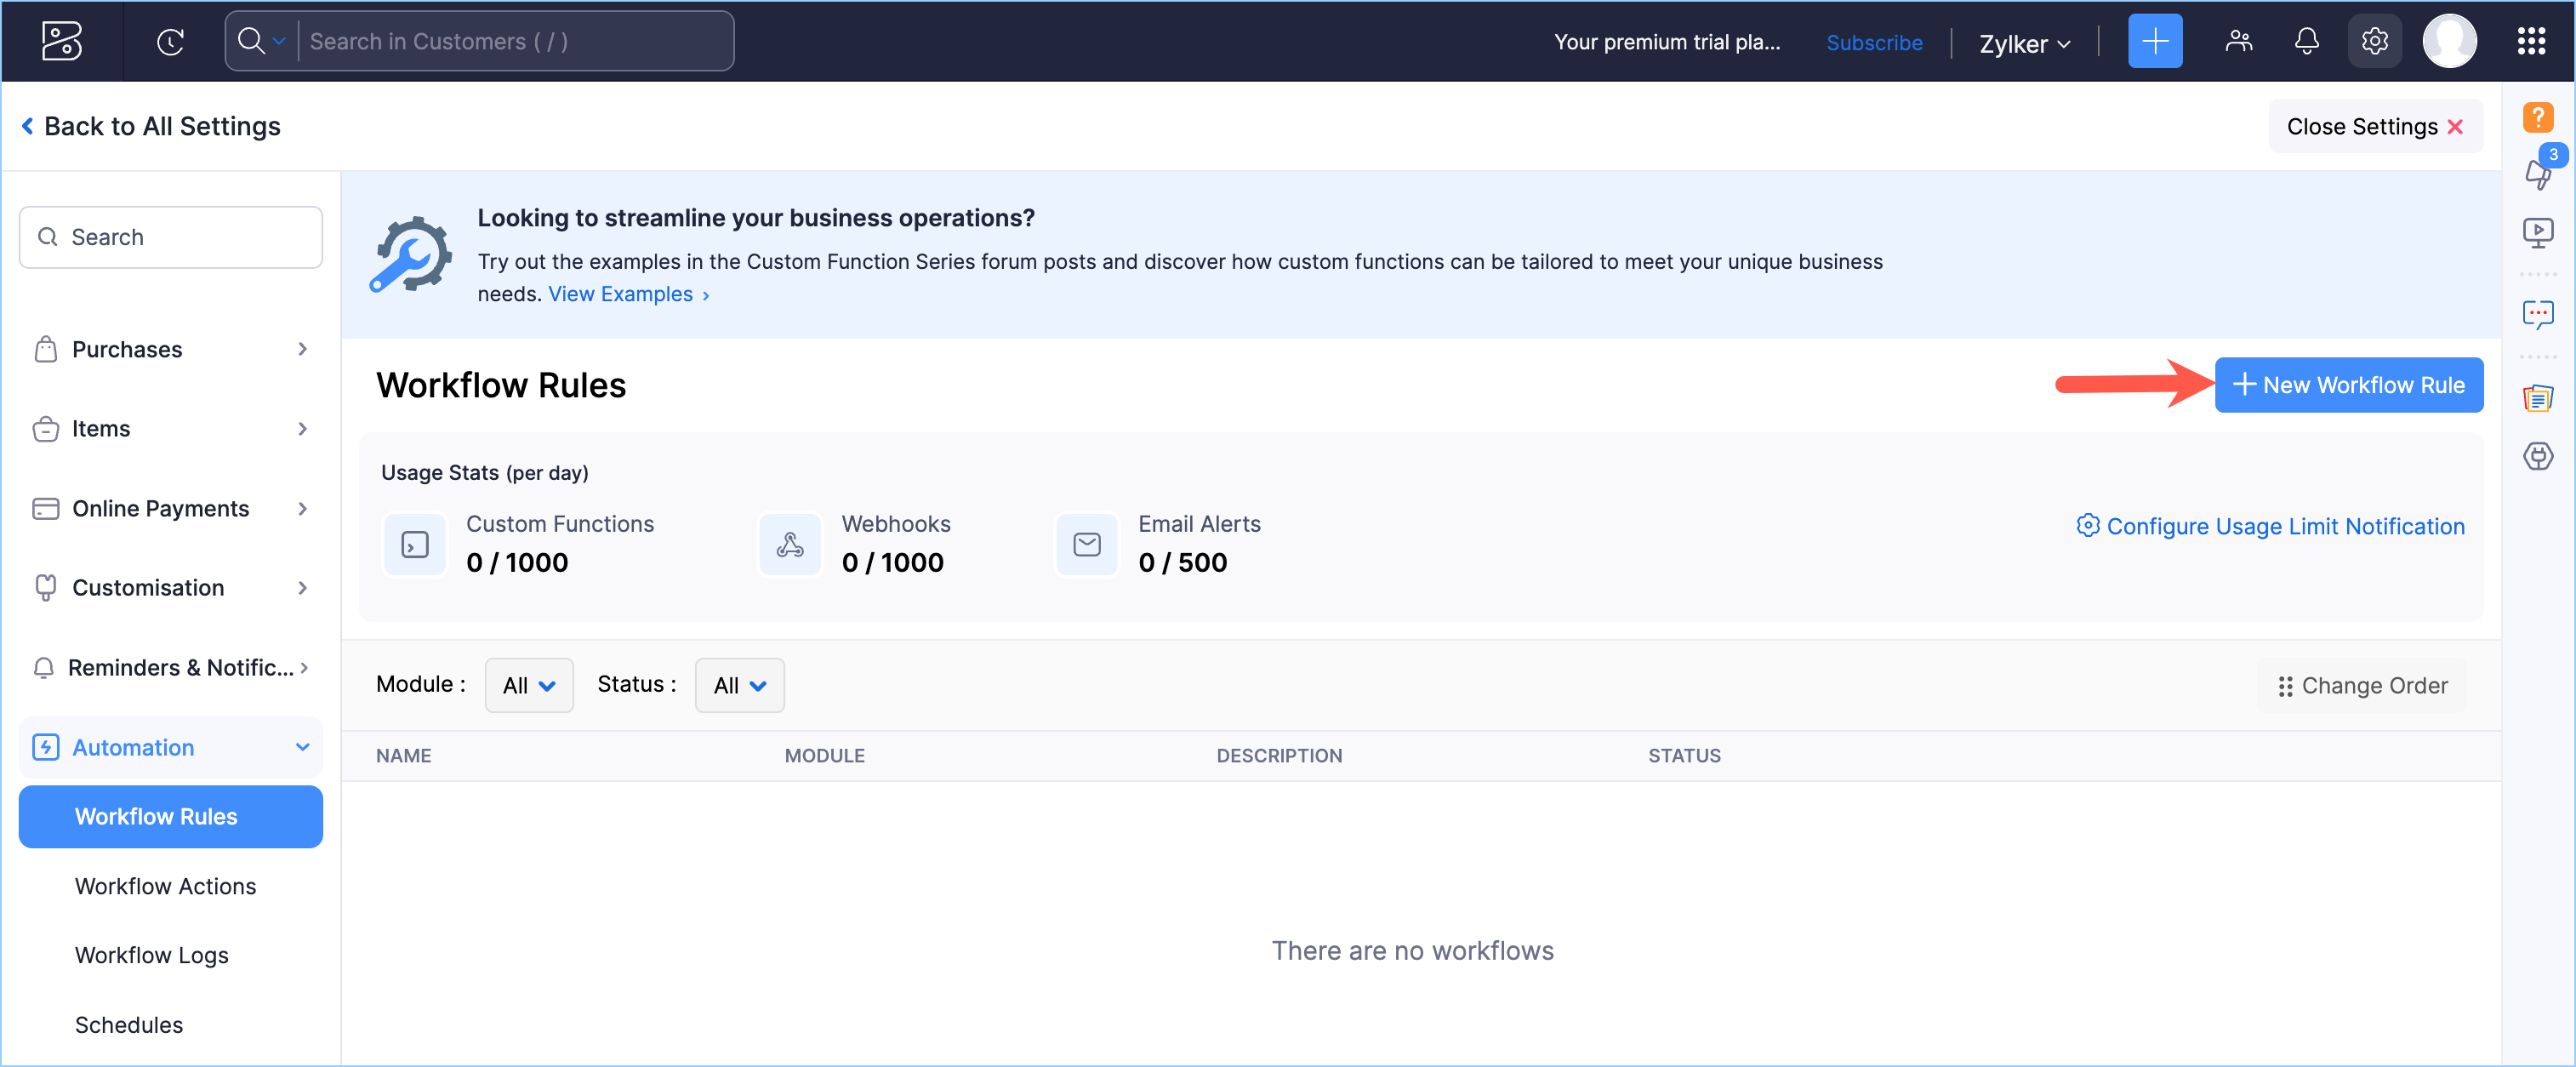
Task: Click the New Workflow Rule button
Action: (x=2348, y=385)
